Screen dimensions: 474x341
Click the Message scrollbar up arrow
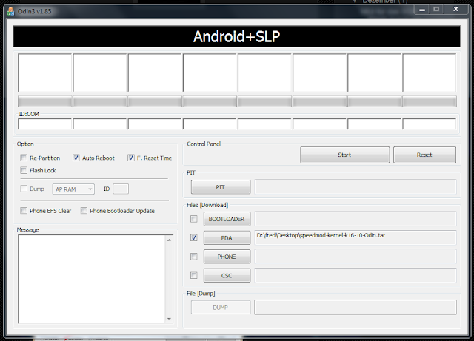169,240
